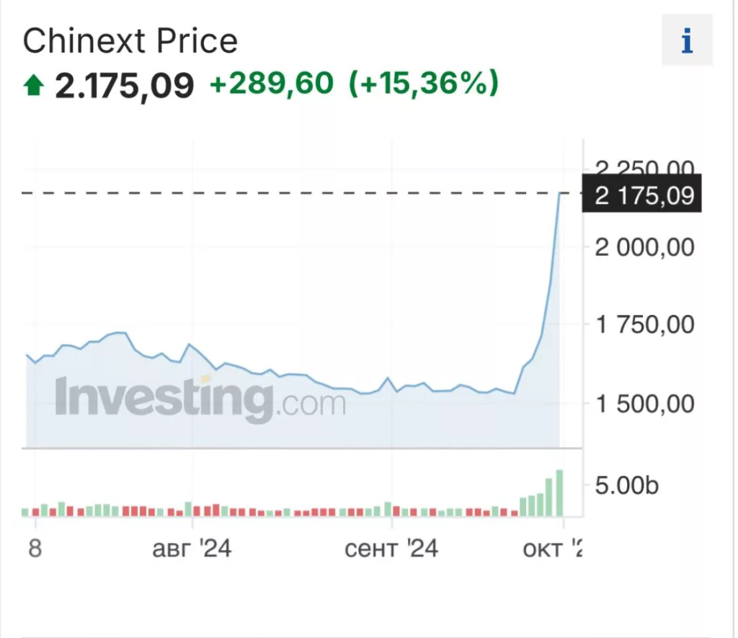738x638 pixels.
Task: Click the 5.00b volume axis label
Action: coord(626,486)
